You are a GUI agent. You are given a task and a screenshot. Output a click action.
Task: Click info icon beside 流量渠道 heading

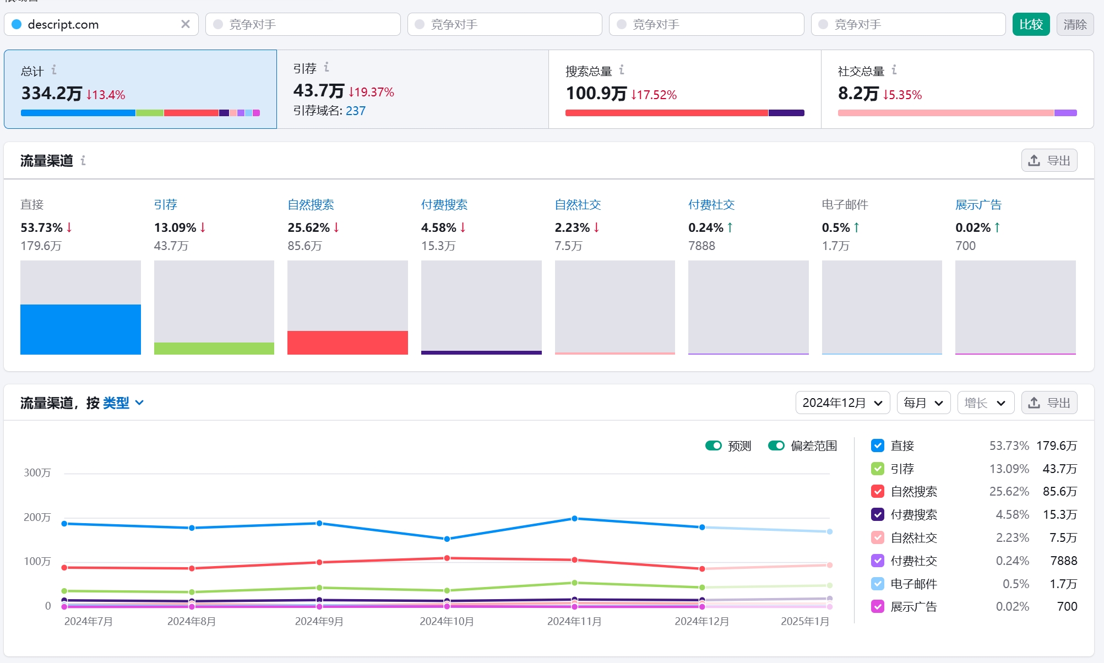tap(83, 160)
